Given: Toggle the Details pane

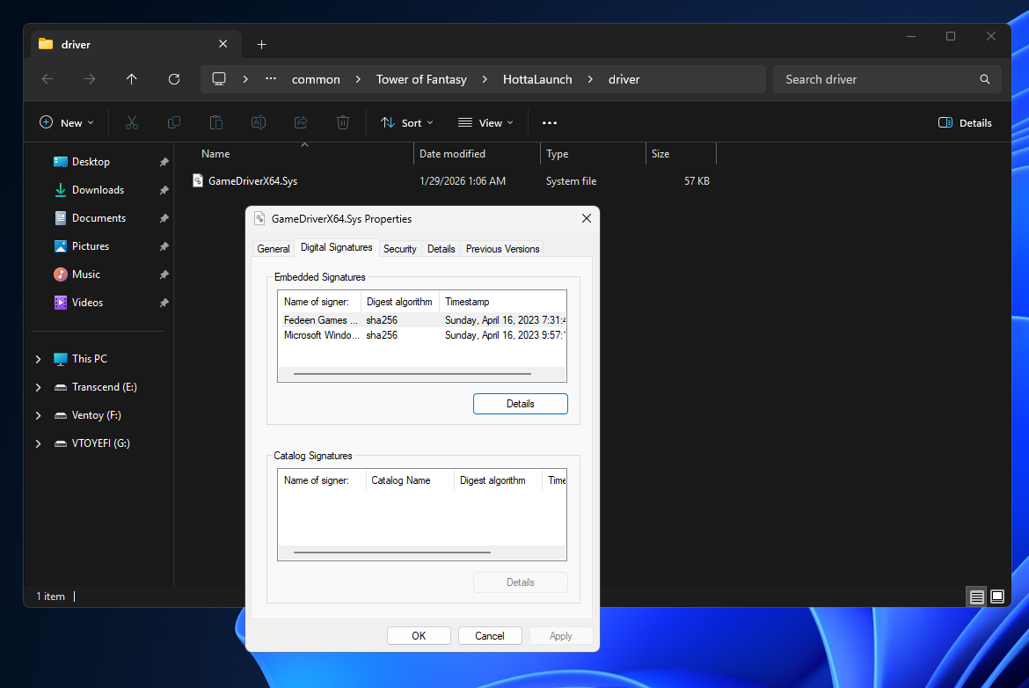Looking at the screenshot, I should pos(965,122).
